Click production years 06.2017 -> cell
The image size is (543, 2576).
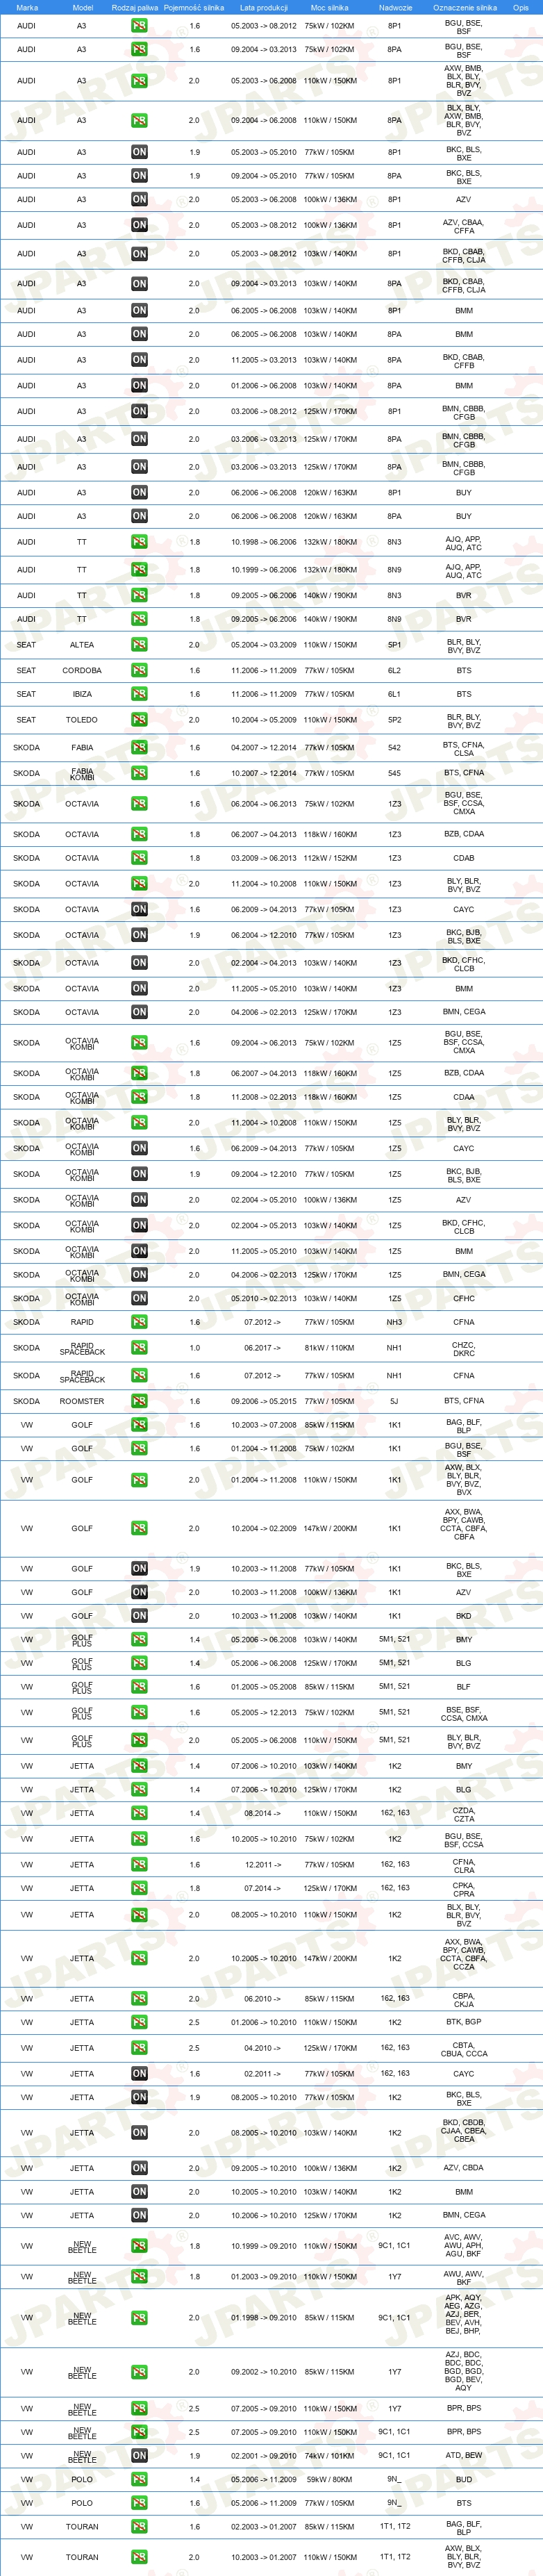[263, 1348]
